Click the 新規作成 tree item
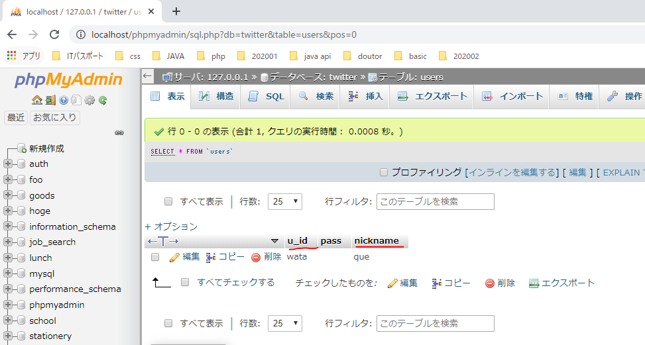 click(46, 148)
